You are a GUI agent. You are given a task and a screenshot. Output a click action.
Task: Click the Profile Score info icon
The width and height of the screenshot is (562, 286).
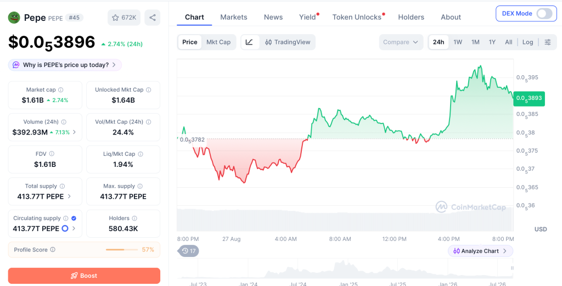click(x=53, y=250)
